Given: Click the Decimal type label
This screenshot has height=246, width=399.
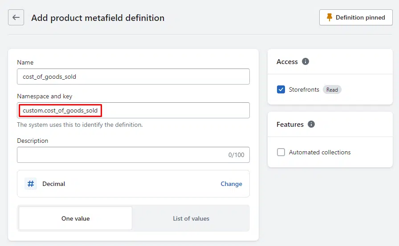Looking at the screenshot, I should point(53,184).
